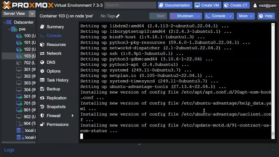Open the More actions dropdown

pyautogui.click(x=245, y=16)
